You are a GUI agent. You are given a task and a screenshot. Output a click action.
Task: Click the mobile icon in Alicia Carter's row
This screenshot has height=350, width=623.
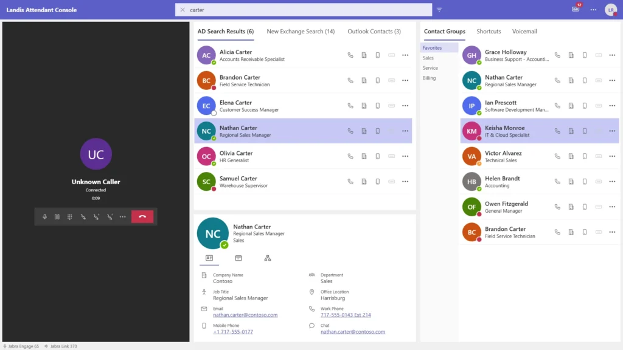click(x=377, y=55)
